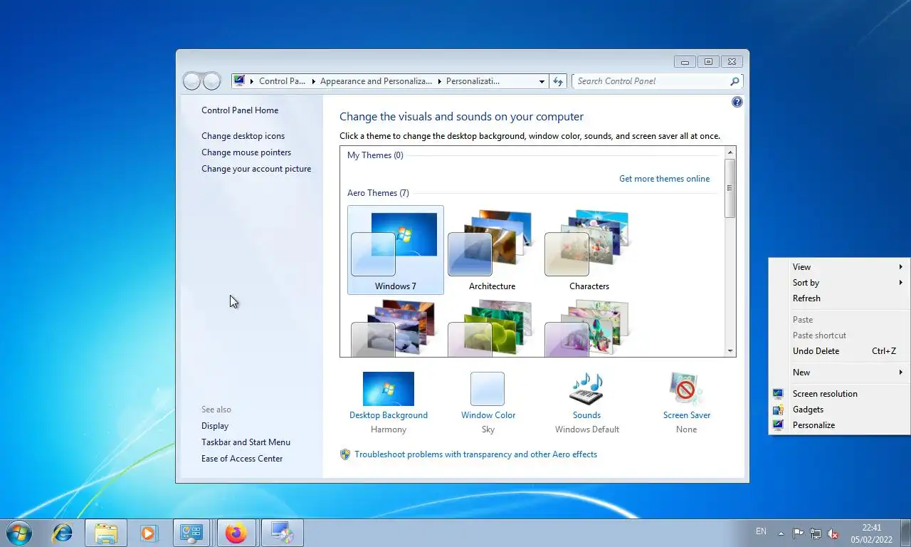911x547 pixels.
Task: Click Personalization breadcrumb in address bar
Action: coord(473,81)
